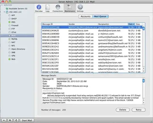
Task: Collapse the 192.168.1.22 server tree
Action: tap(4, 12)
